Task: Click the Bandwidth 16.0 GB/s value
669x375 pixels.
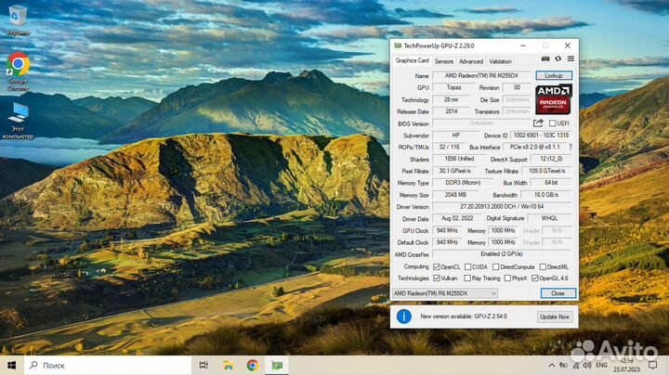Action: point(546,194)
